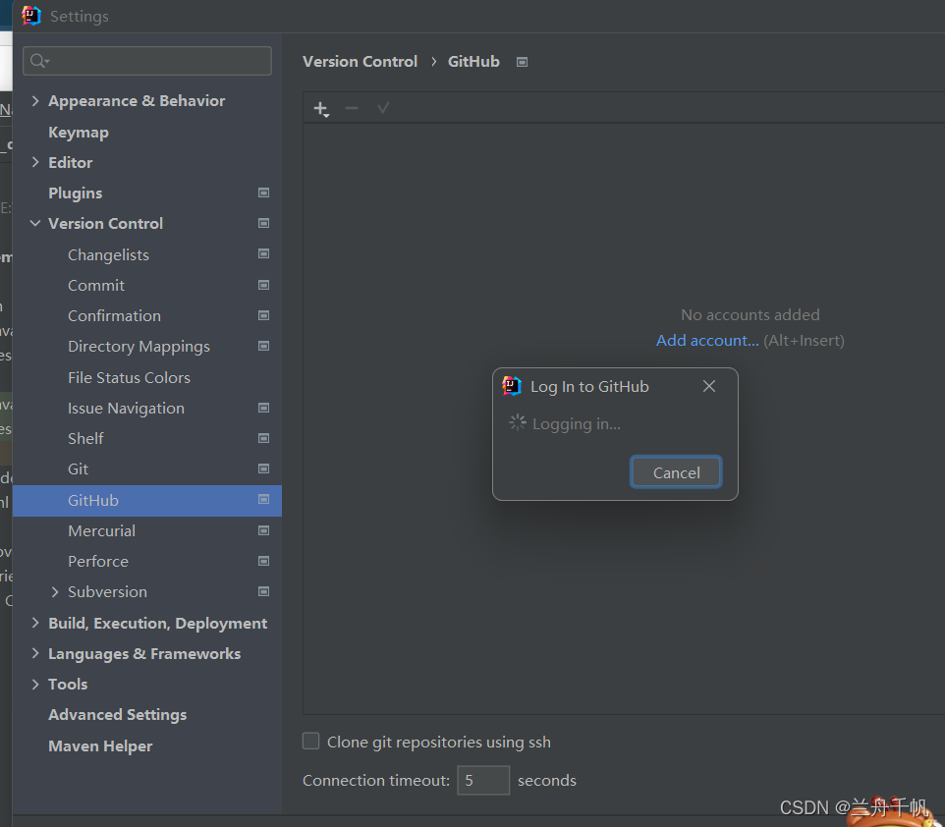Expand Appearance & Behavior section
This screenshot has width=945, height=827.
pos(35,100)
